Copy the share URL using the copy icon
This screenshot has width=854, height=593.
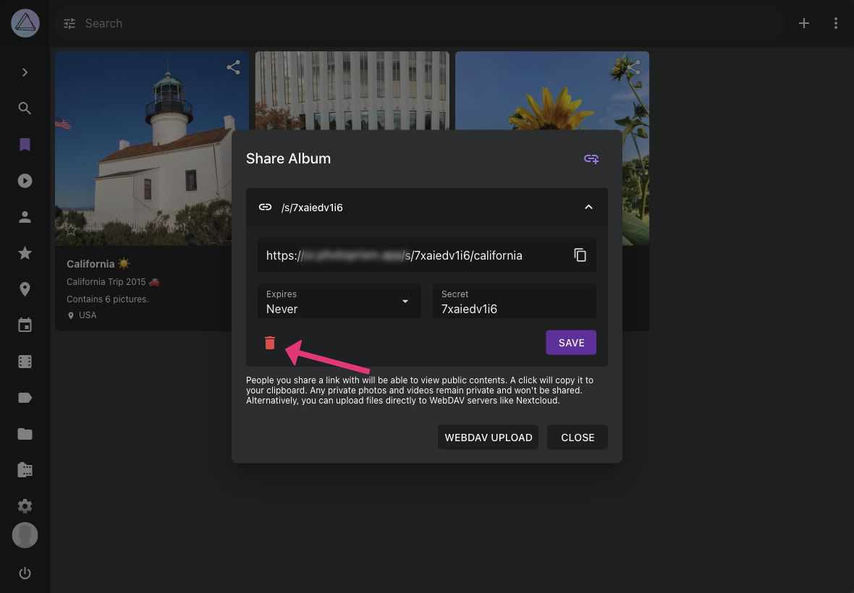tap(580, 255)
